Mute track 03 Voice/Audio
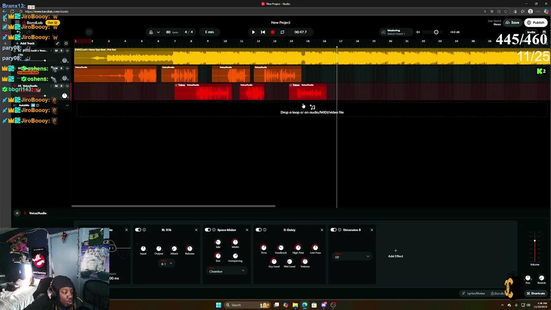 [56, 86]
